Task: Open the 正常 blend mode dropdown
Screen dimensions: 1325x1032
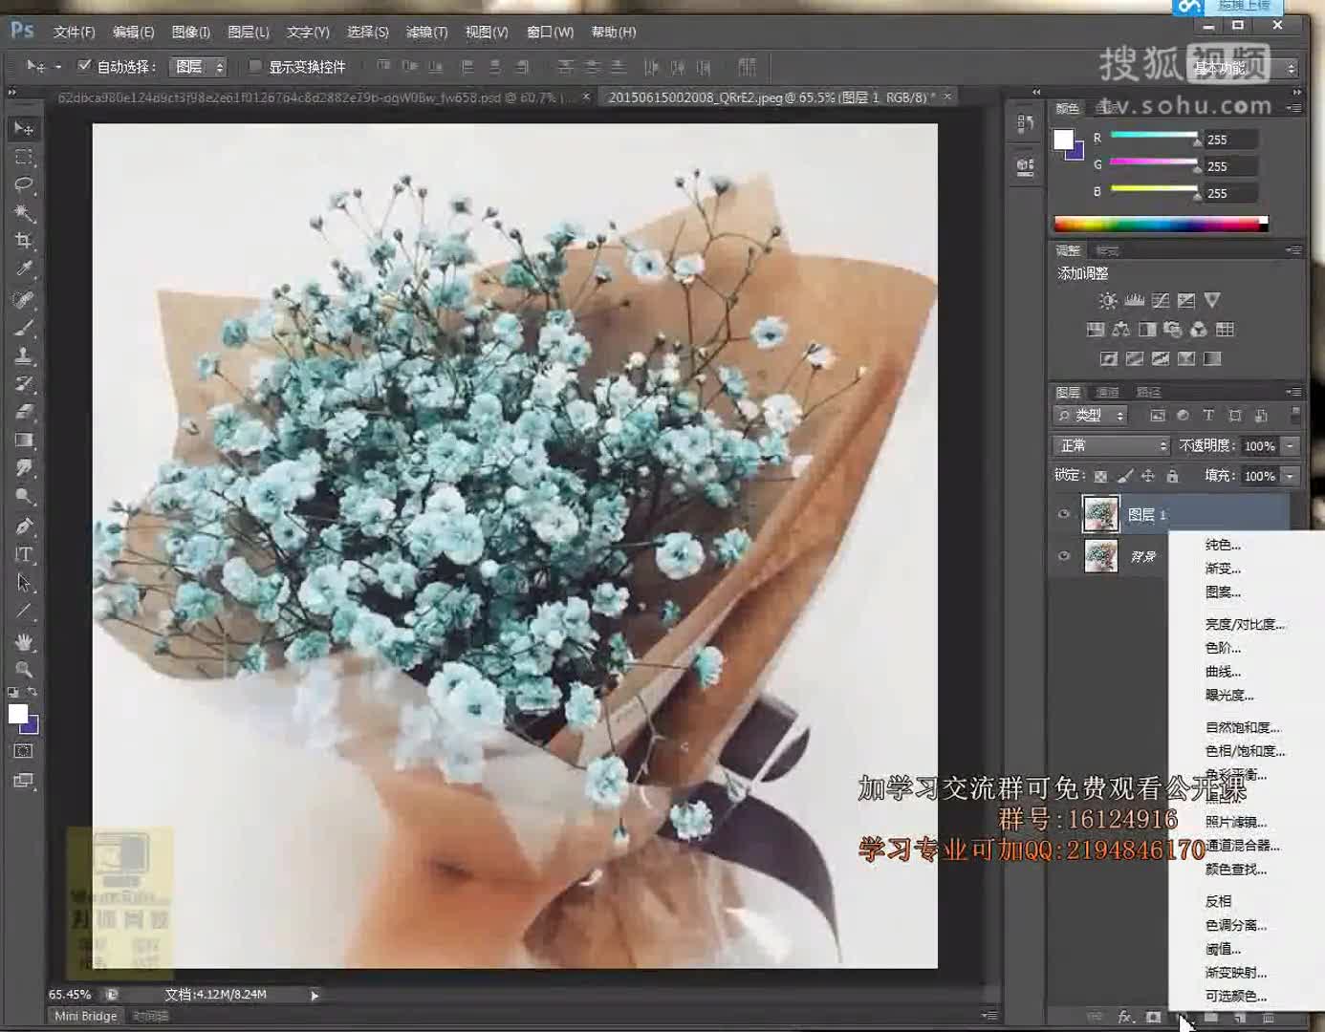Action: 1111,445
